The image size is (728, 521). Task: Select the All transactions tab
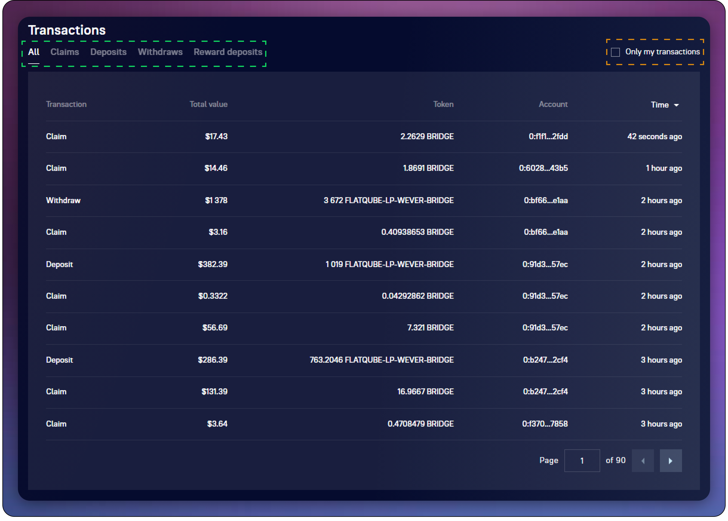coord(34,52)
